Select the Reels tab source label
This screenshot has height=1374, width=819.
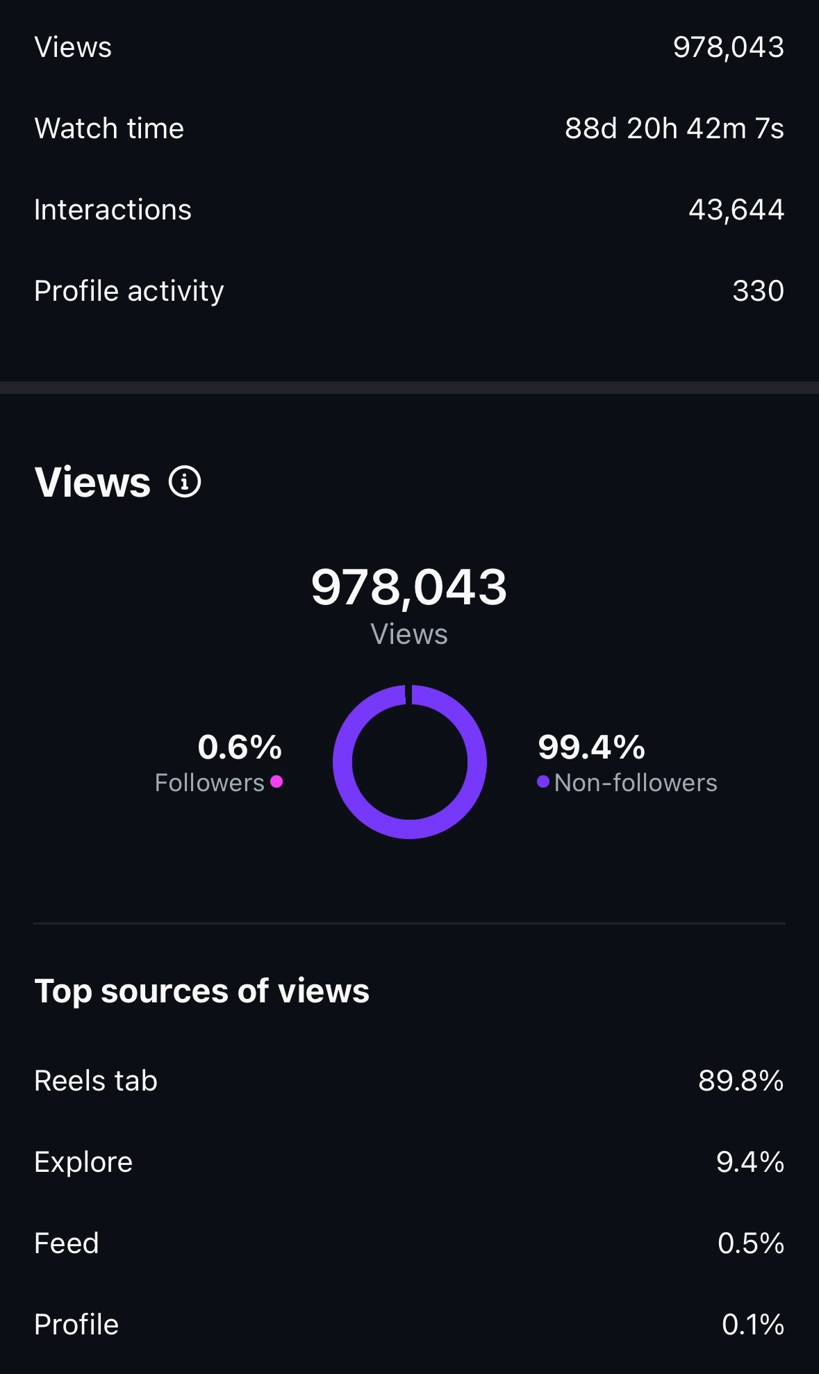click(x=96, y=1081)
